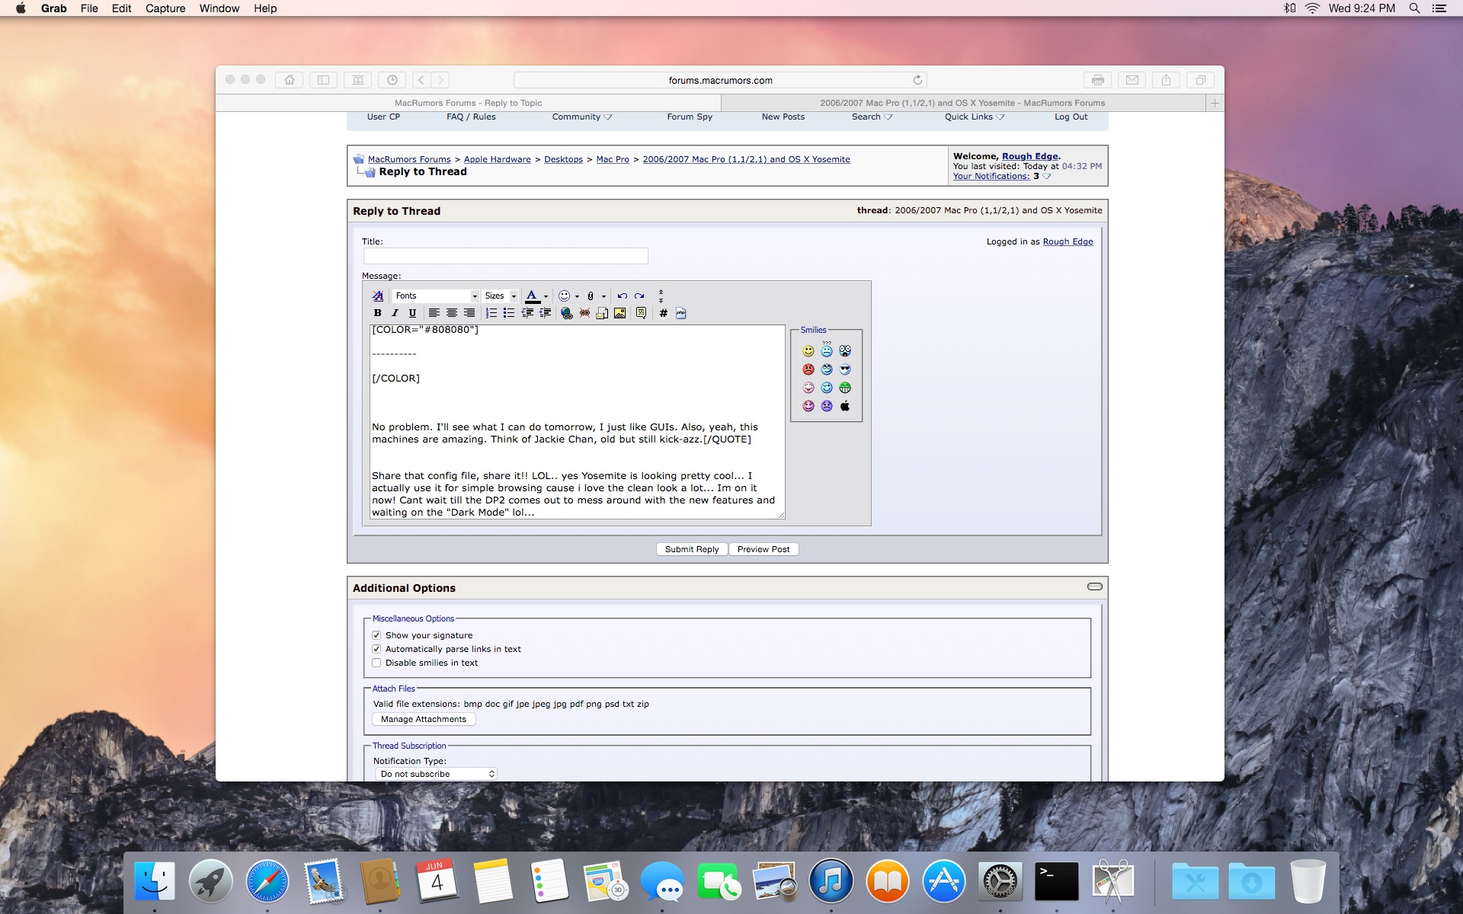Insert the yellow smiling smilie

pyautogui.click(x=808, y=351)
